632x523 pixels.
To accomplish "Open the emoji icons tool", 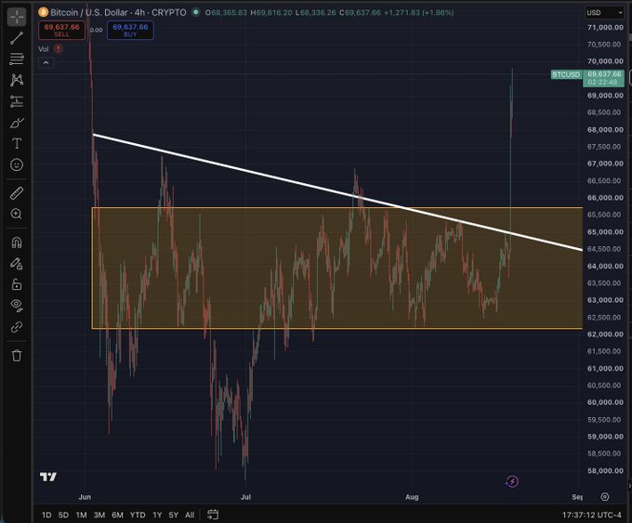I will coord(17,164).
